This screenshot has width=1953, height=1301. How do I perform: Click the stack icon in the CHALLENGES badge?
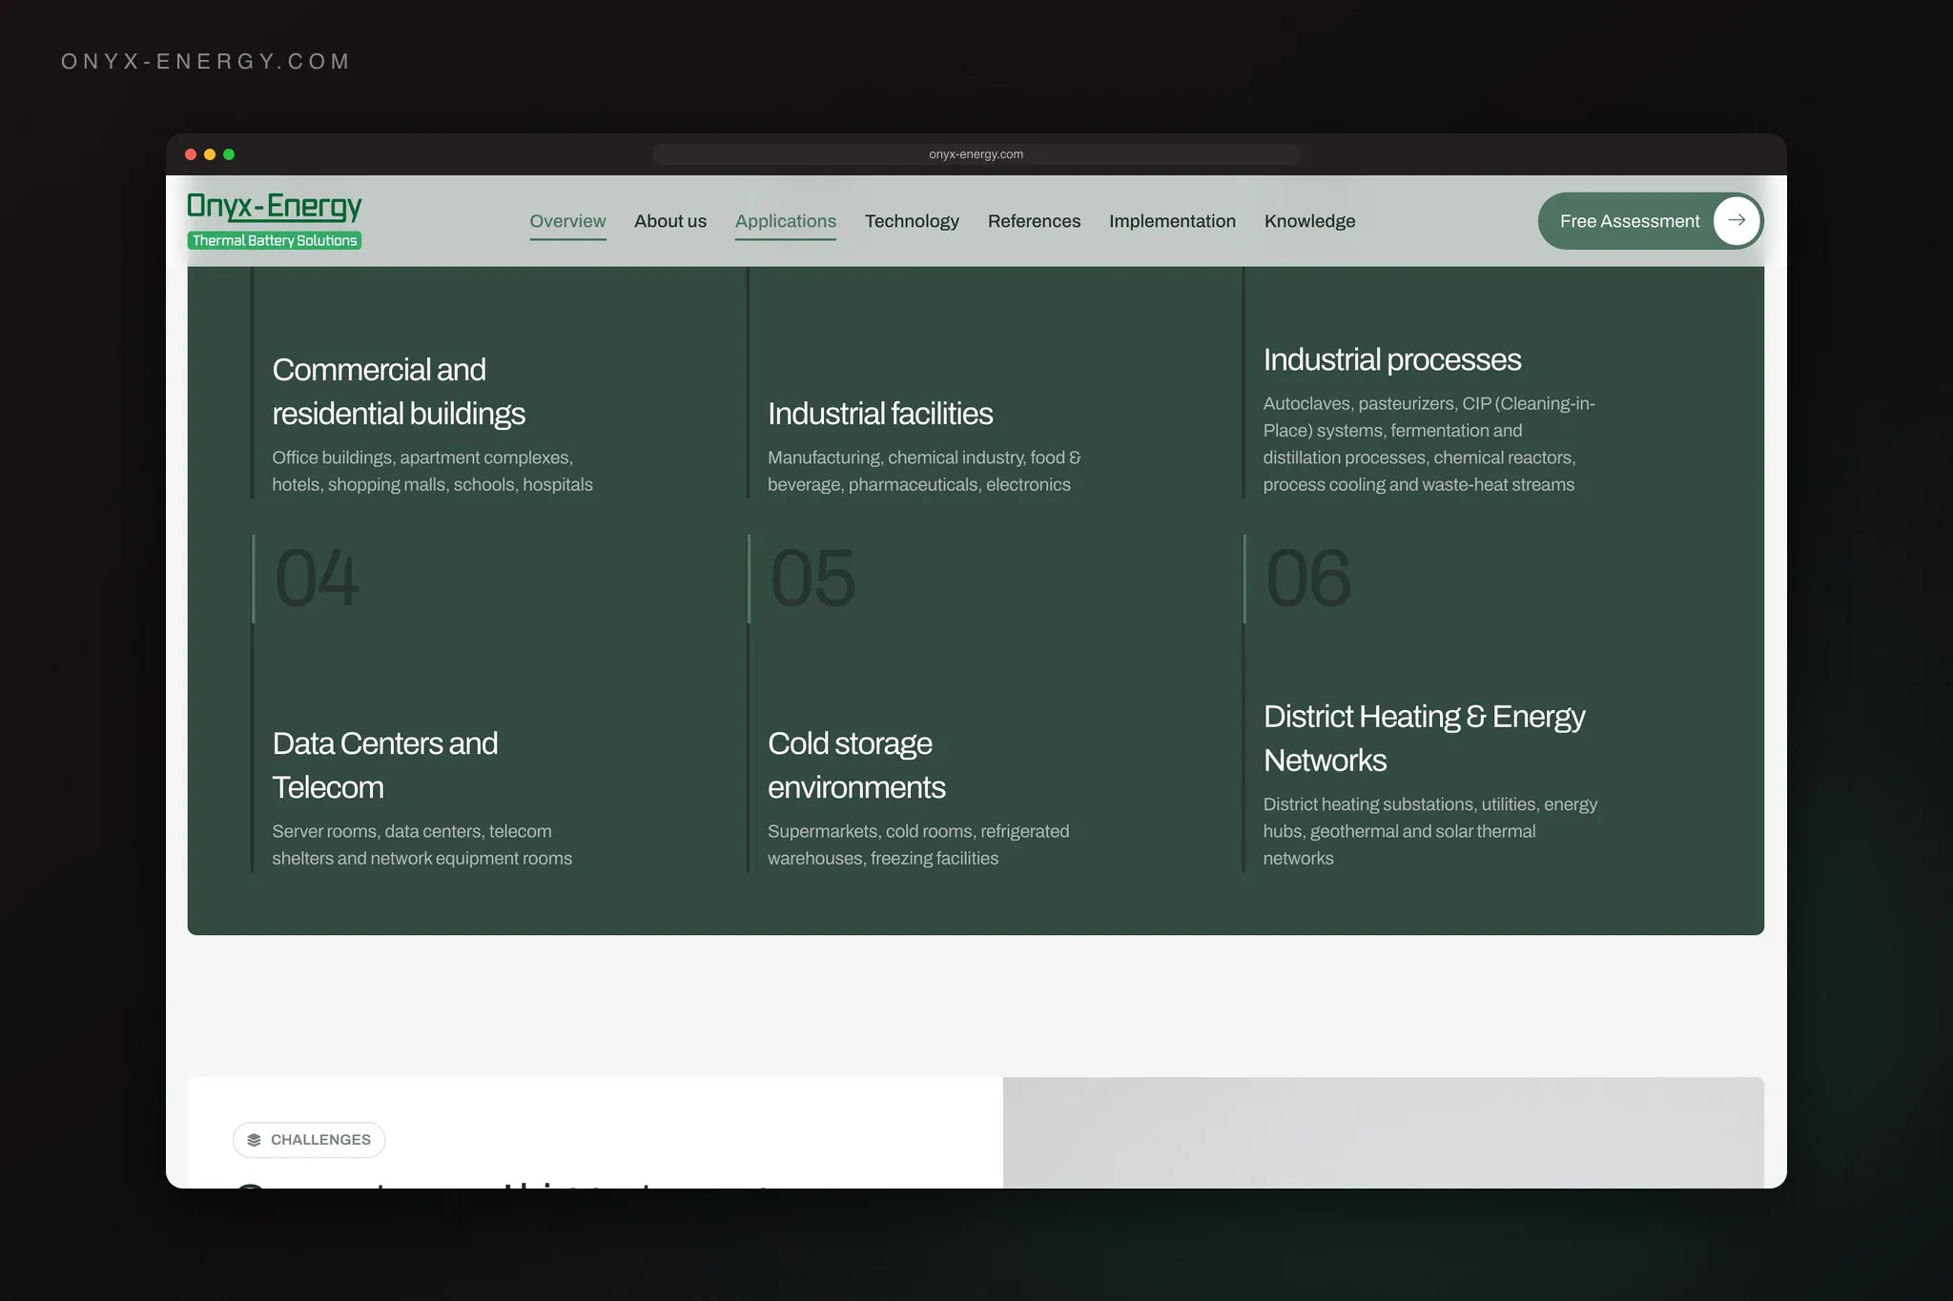tap(254, 1140)
